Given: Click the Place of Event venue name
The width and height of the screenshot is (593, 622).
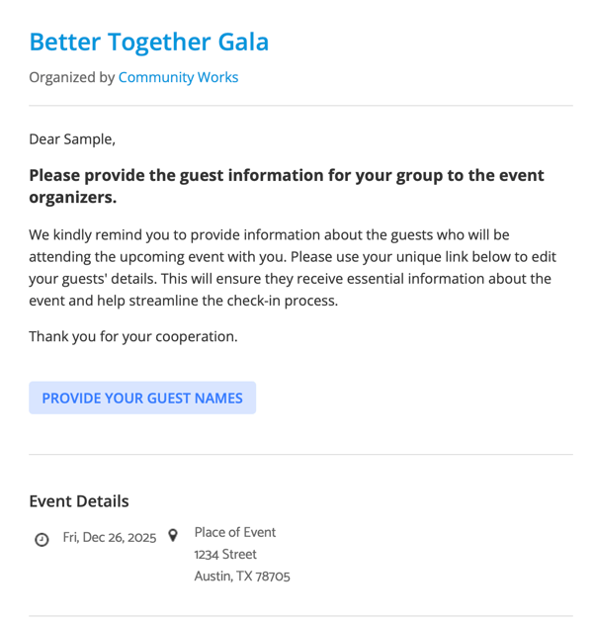Looking at the screenshot, I should [234, 532].
